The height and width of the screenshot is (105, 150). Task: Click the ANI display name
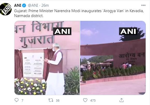pyautogui.click(x=18, y=5)
